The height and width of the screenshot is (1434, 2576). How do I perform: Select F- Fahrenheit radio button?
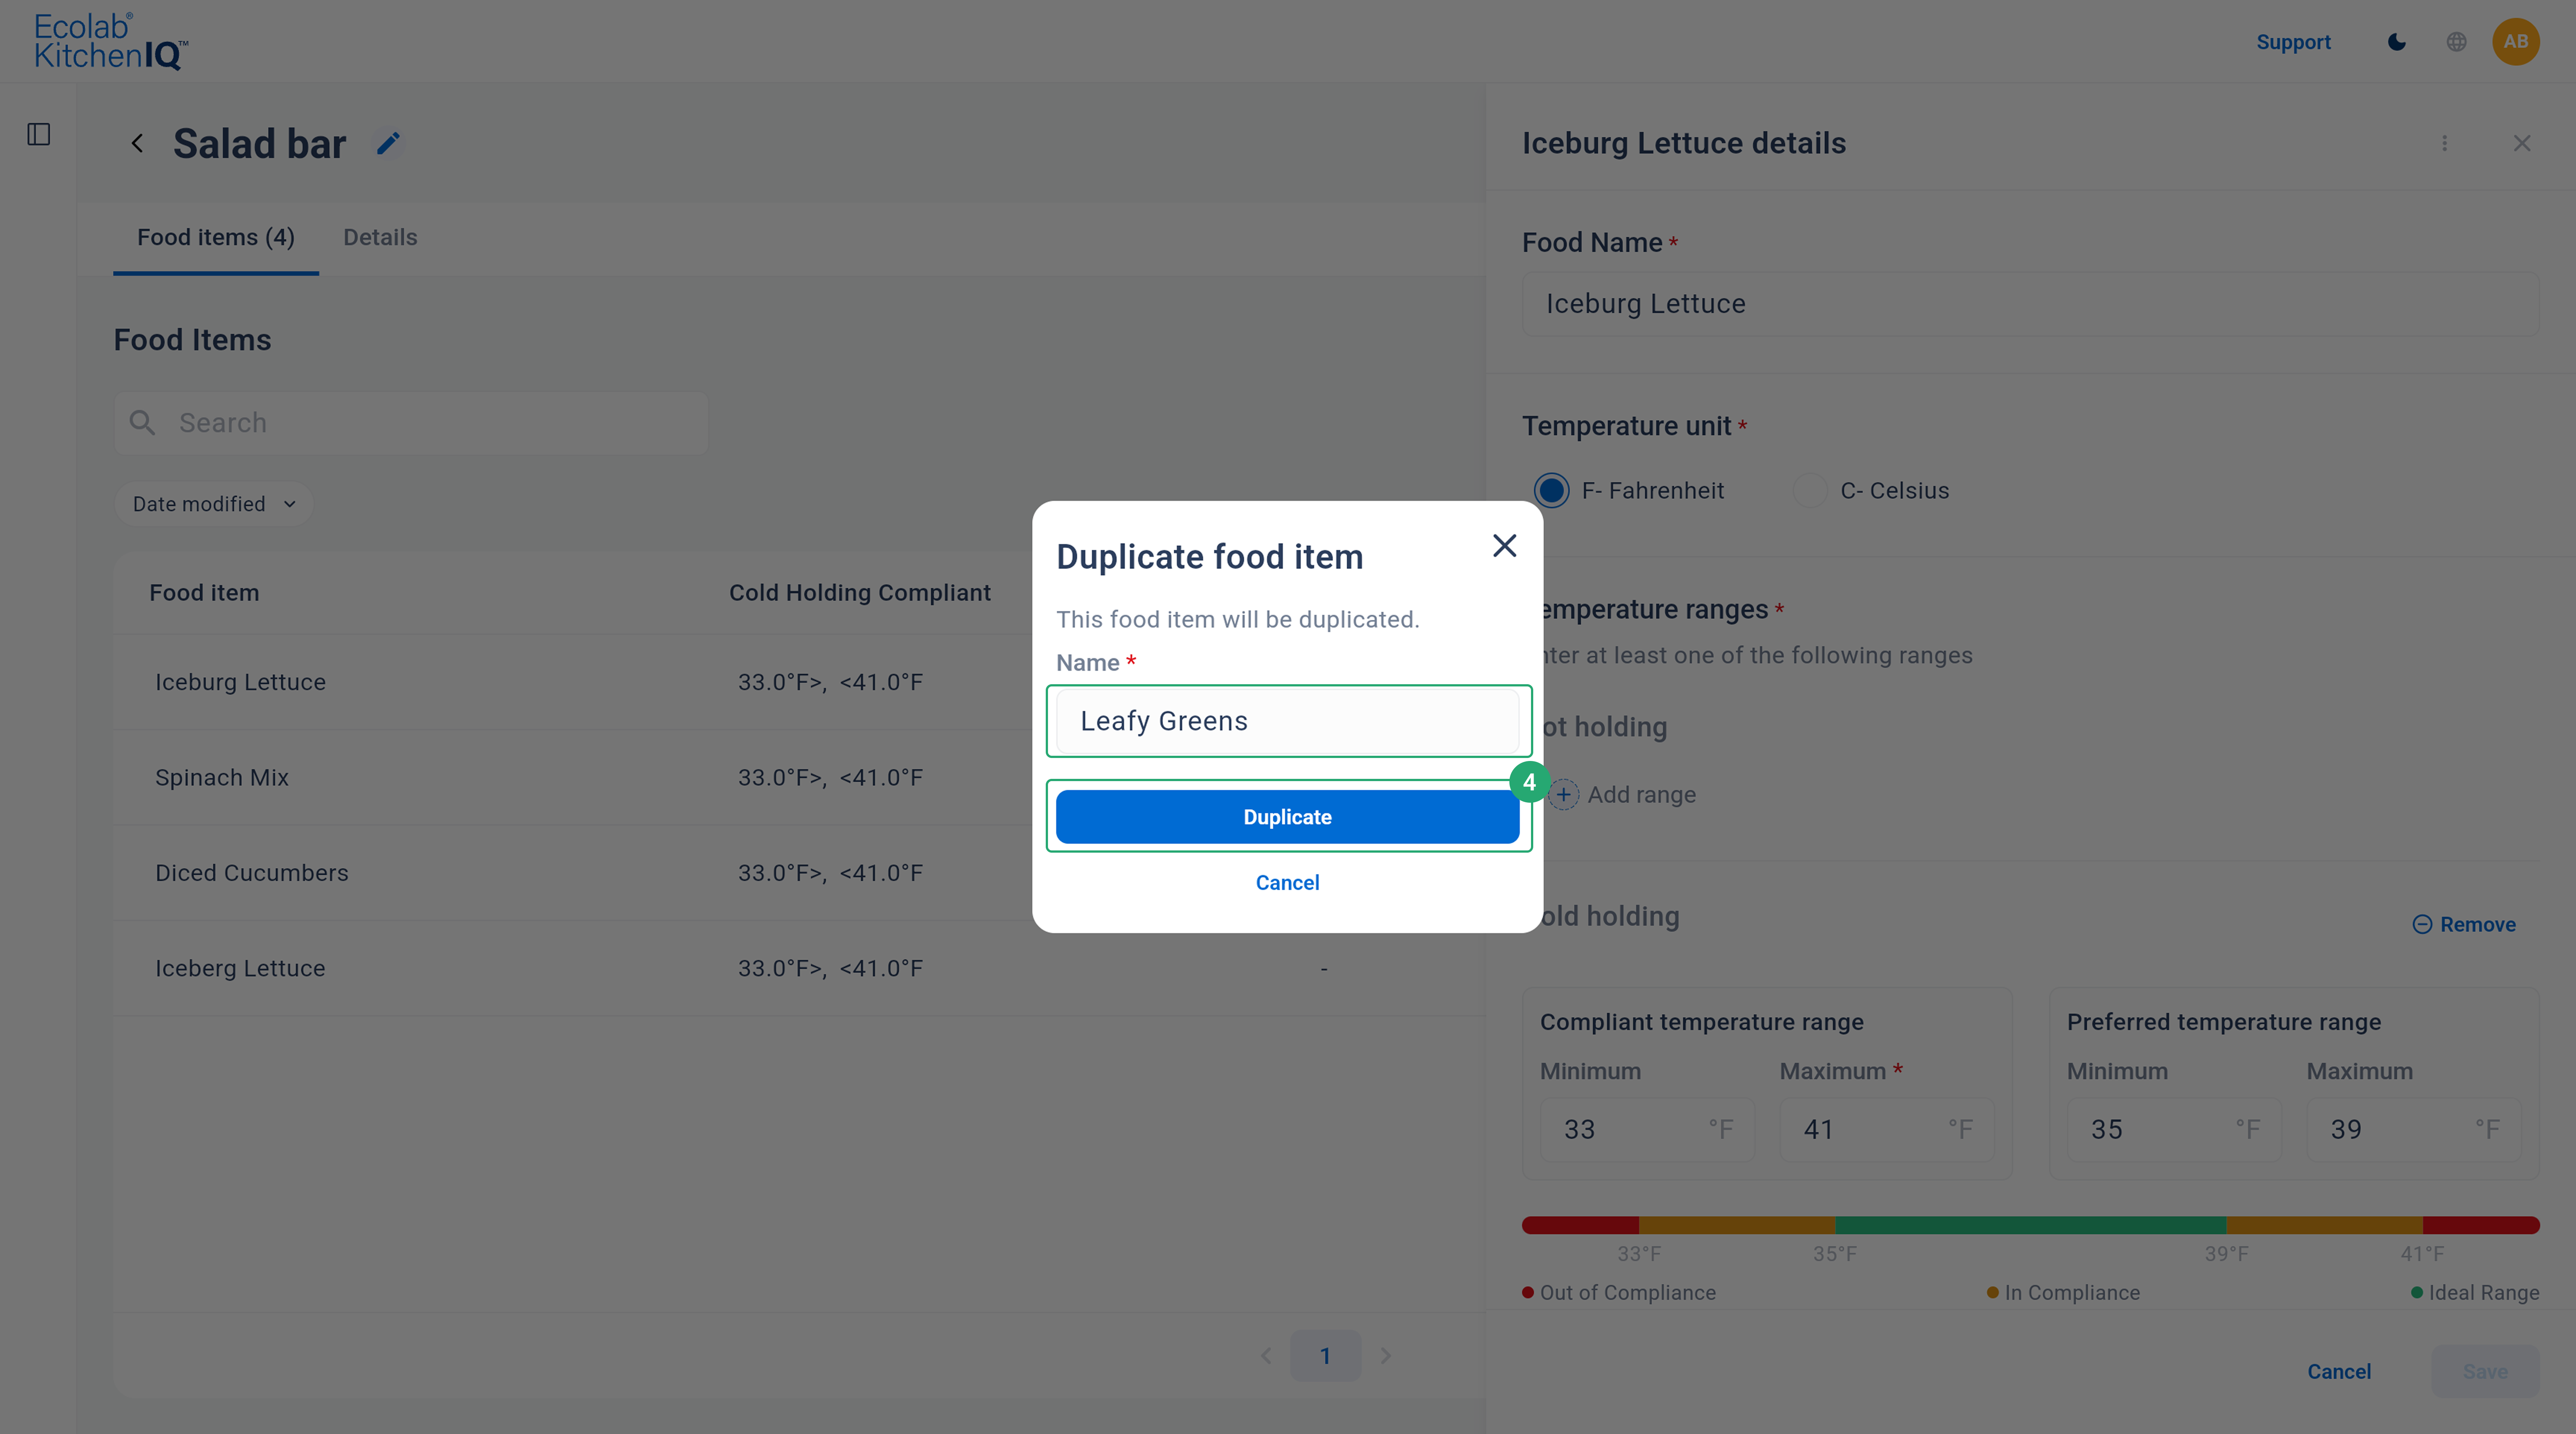[x=1552, y=491]
